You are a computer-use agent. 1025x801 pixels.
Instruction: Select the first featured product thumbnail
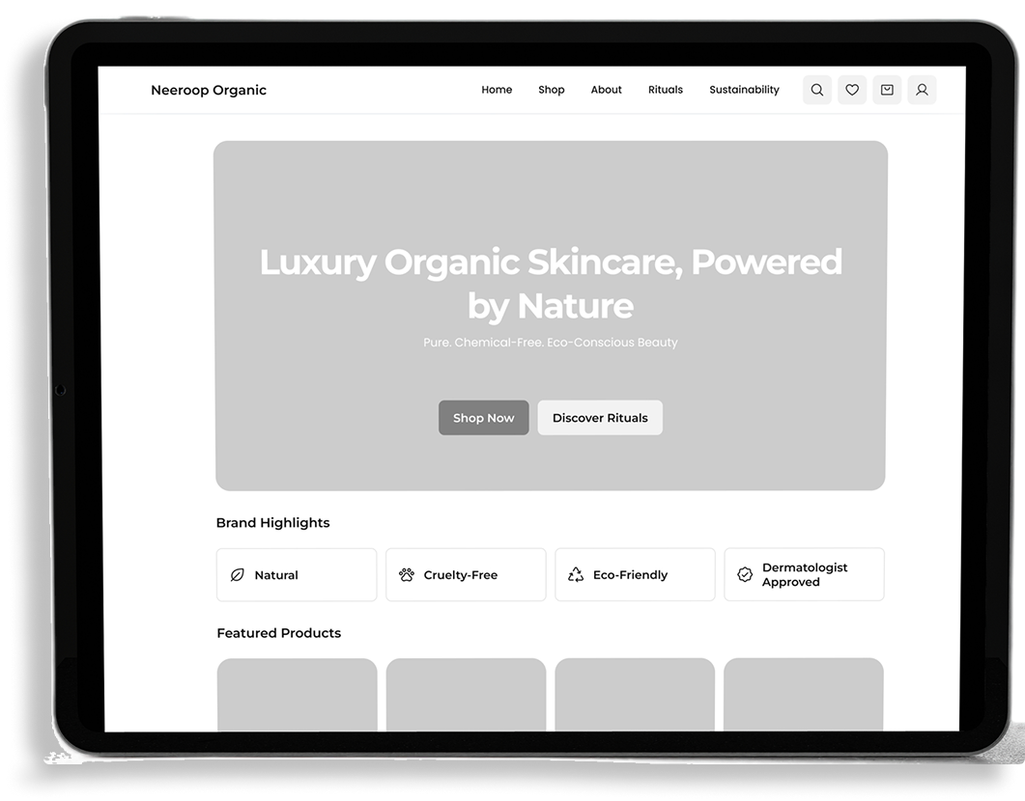click(x=297, y=695)
